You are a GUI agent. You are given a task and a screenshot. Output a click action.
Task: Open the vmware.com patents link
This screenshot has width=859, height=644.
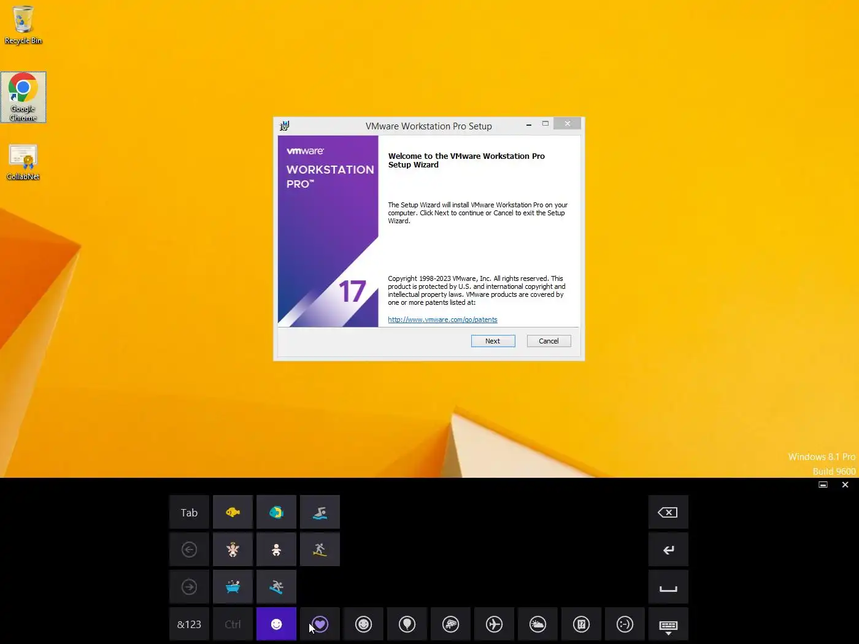(x=442, y=320)
